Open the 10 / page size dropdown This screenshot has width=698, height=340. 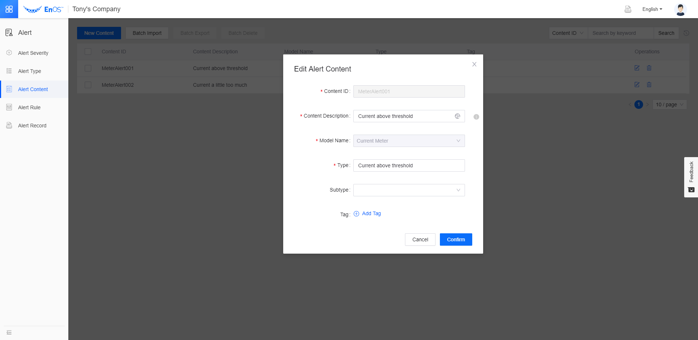669,105
